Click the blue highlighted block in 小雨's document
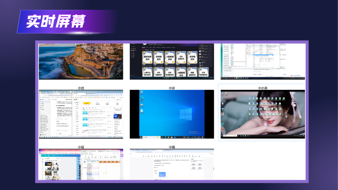Image resolution: width=338 pixels, height=190 pixels. pyautogui.click(x=162, y=174)
